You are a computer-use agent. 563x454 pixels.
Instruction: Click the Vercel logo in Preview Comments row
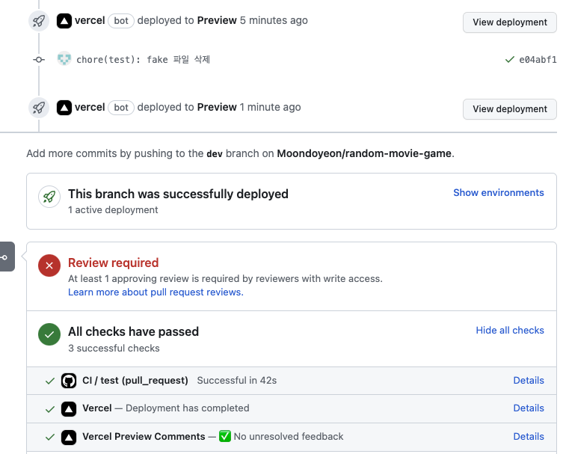coord(69,437)
